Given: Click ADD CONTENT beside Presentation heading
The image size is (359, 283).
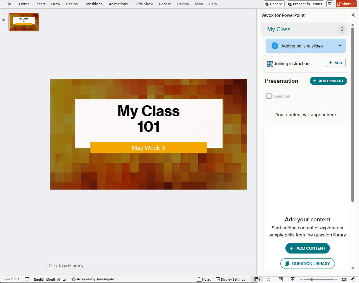Looking at the screenshot, I should coord(328,81).
